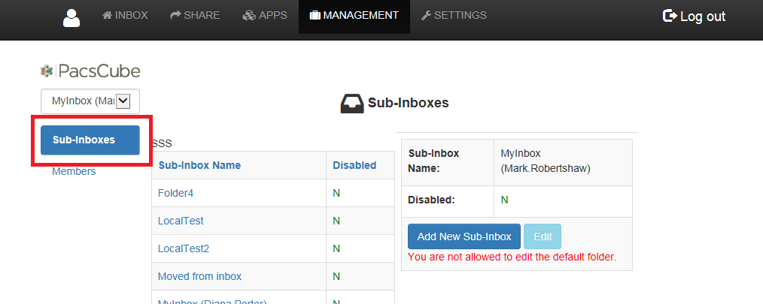This screenshot has height=304, width=763.
Task: Click the Disabled N value in Folder4 row
Action: click(x=336, y=193)
